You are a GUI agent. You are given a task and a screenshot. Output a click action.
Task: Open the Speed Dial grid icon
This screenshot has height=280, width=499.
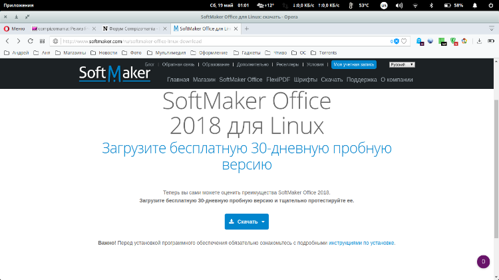[43, 41]
